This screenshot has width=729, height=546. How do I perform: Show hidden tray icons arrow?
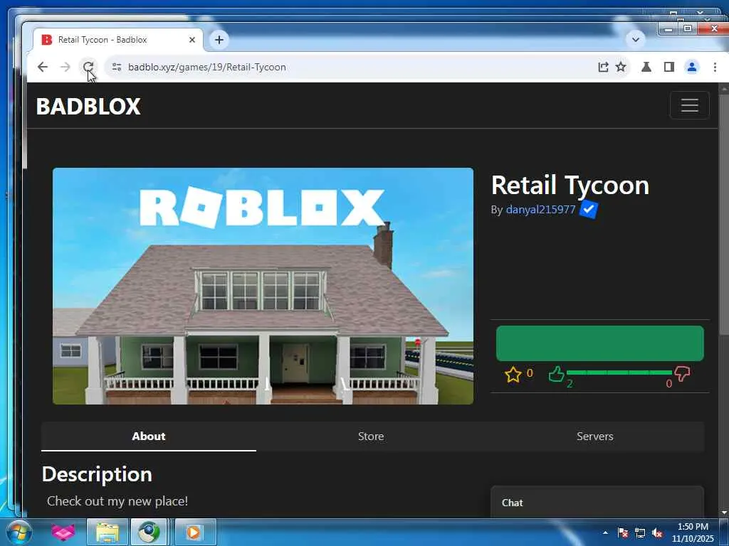(605, 532)
